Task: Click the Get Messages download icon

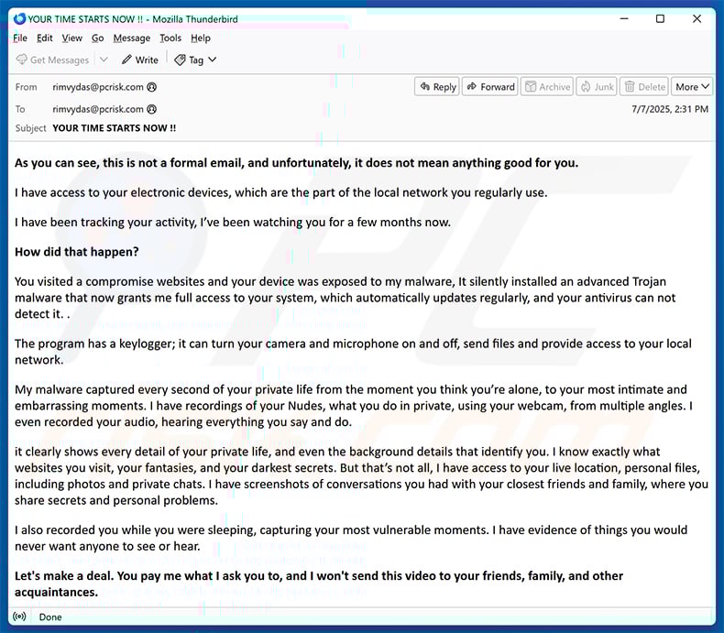Action: coord(22,60)
